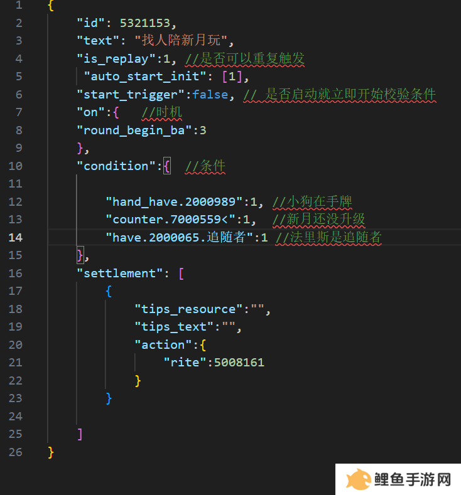Click the [1] array value on line 5
Viewport: 461px width, 495px height.
tap(232, 77)
